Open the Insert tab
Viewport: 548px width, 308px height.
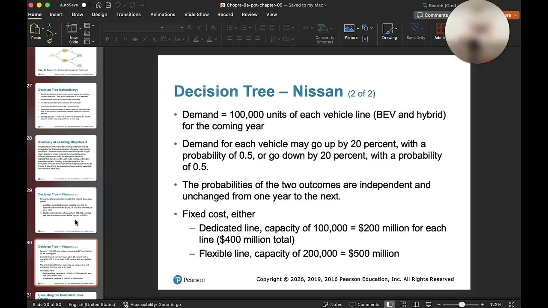[56, 15]
